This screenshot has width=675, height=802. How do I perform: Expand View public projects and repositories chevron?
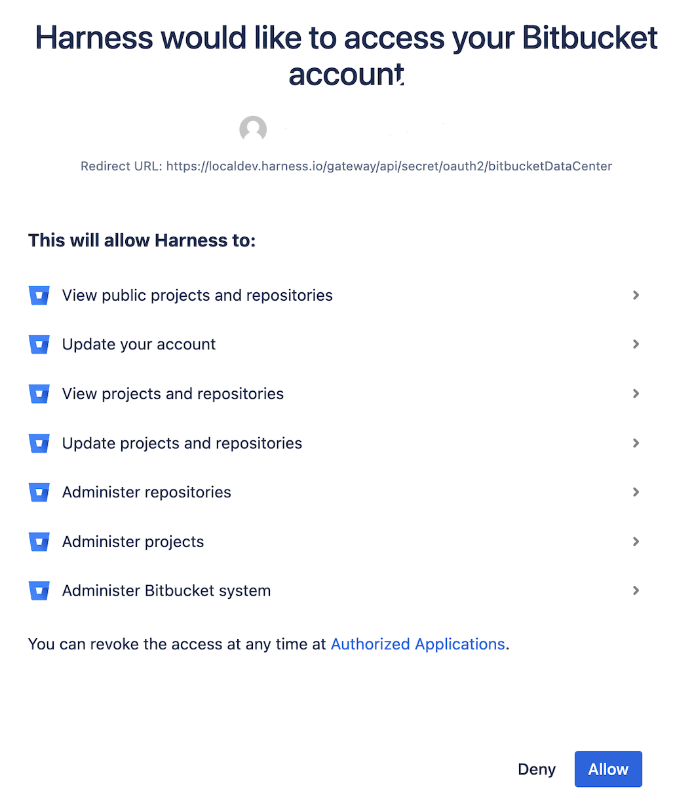click(636, 296)
